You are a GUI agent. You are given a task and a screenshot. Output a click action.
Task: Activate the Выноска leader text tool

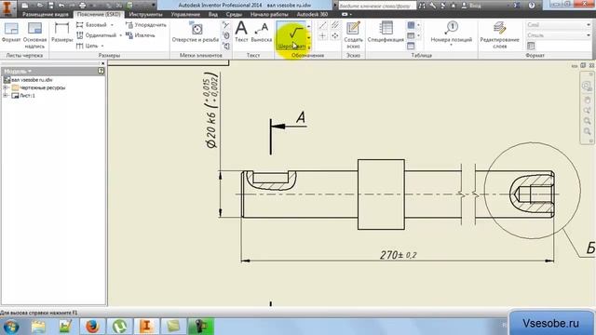262,33
